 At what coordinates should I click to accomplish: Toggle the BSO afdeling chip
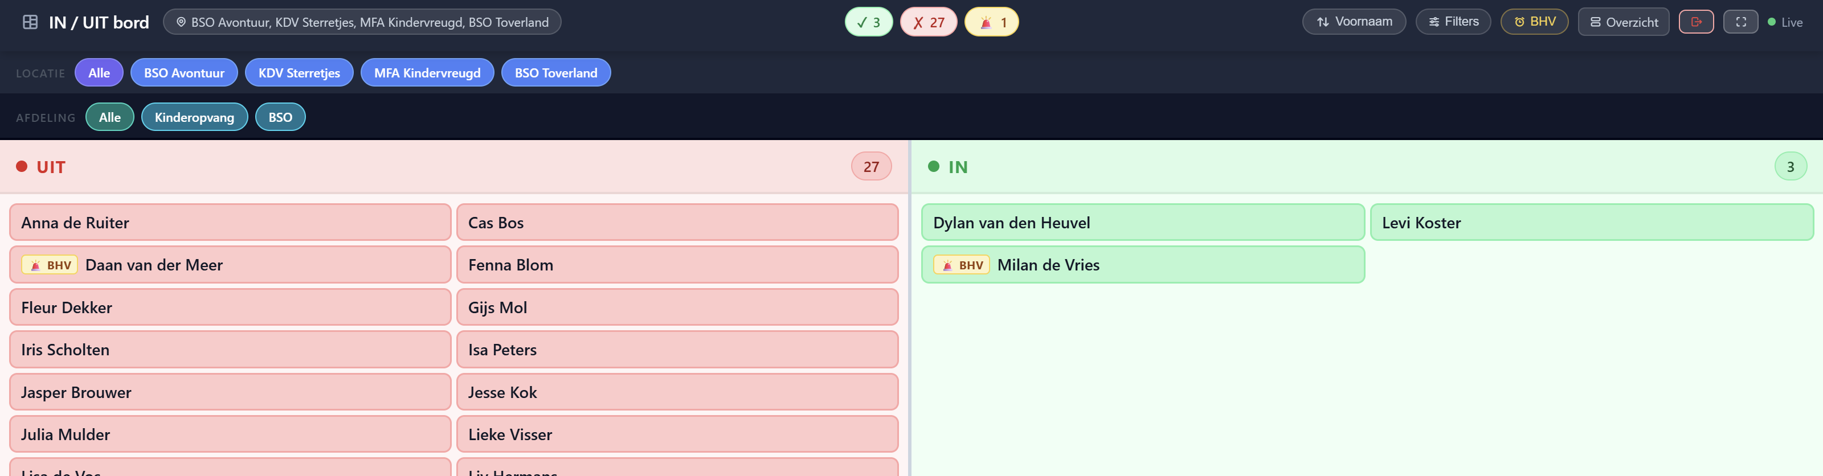pos(280,117)
